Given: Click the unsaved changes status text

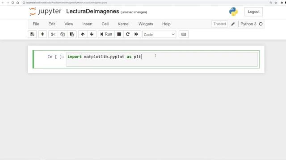Looking at the screenshot, I should (x=134, y=12).
